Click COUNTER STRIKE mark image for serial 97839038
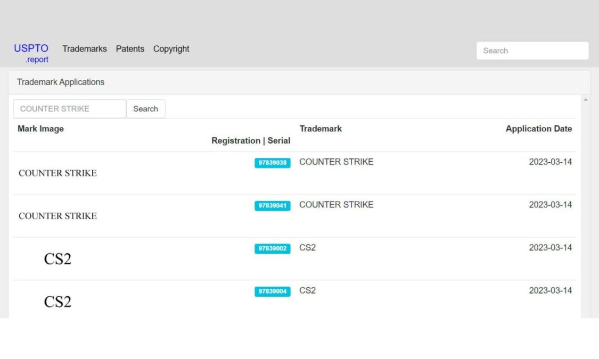Image resolution: width=599 pixels, height=359 pixels. tap(58, 173)
